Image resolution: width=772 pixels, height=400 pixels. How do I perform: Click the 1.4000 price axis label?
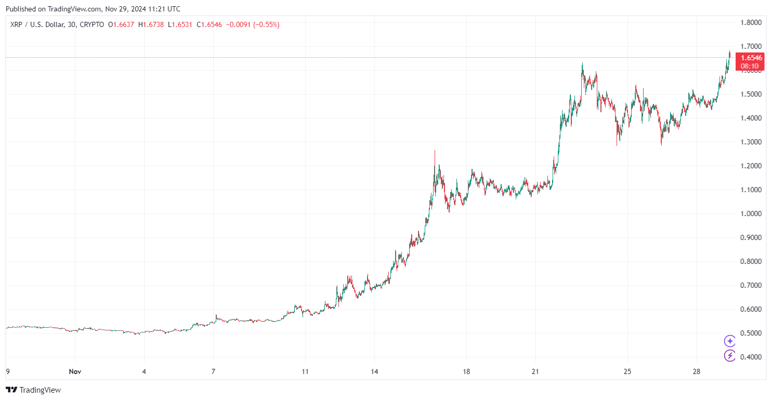point(751,118)
